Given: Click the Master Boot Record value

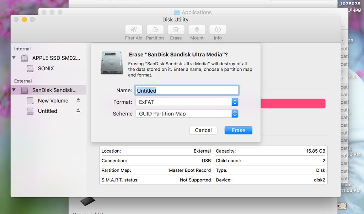Looking at the screenshot, I should [190, 170].
